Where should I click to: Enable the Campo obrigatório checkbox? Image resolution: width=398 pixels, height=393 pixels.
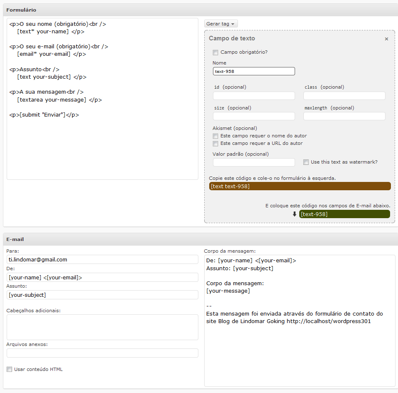pos(215,52)
